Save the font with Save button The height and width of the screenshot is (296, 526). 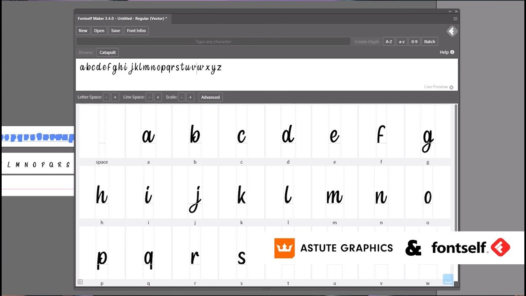click(x=115, y=30)
